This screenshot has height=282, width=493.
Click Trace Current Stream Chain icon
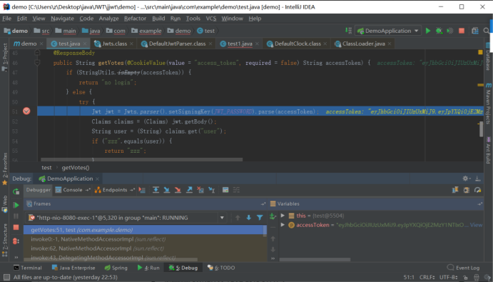[x=236, y=190]
